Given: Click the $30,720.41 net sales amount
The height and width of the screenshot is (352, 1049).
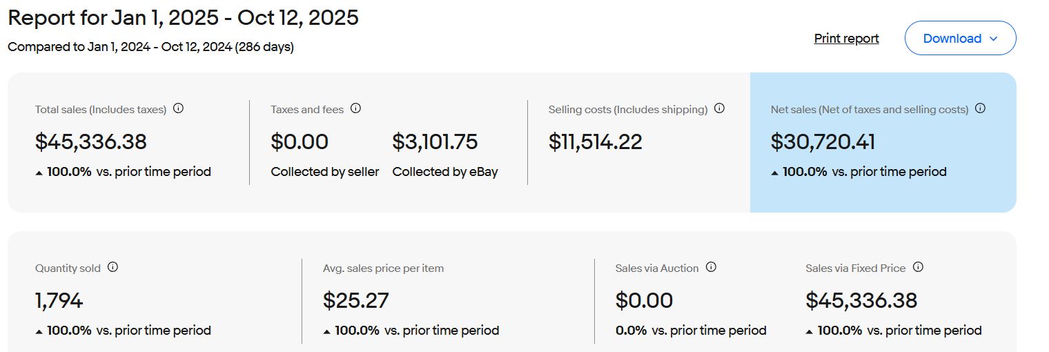Looking at the screenshot, I should click(x=823, y=142).
